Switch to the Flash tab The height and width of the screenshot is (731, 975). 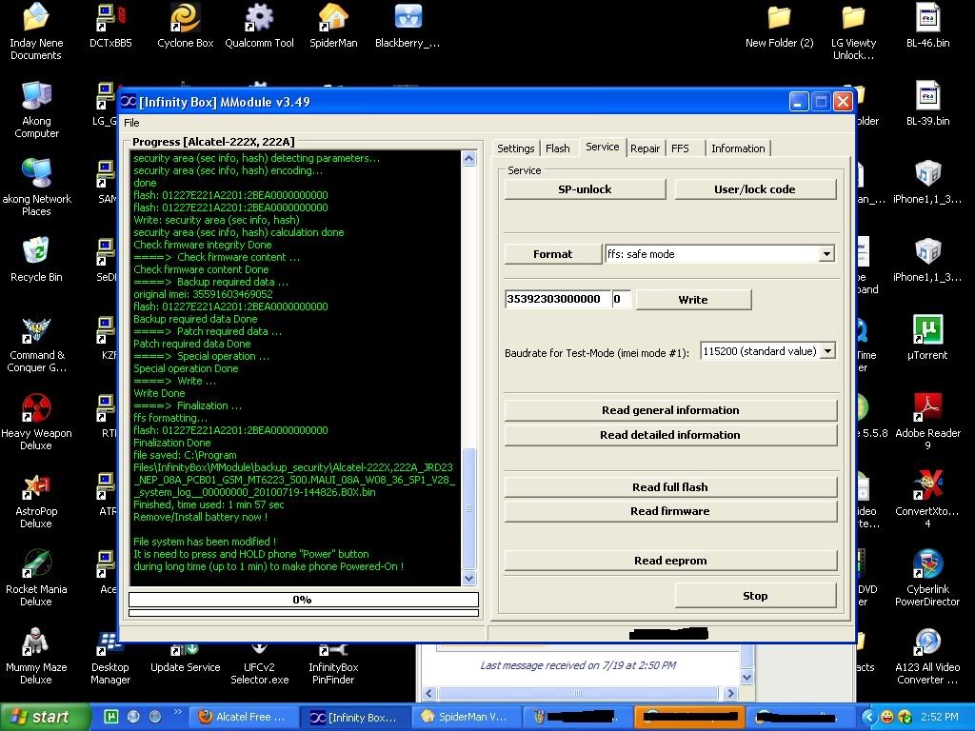[558, 148]
